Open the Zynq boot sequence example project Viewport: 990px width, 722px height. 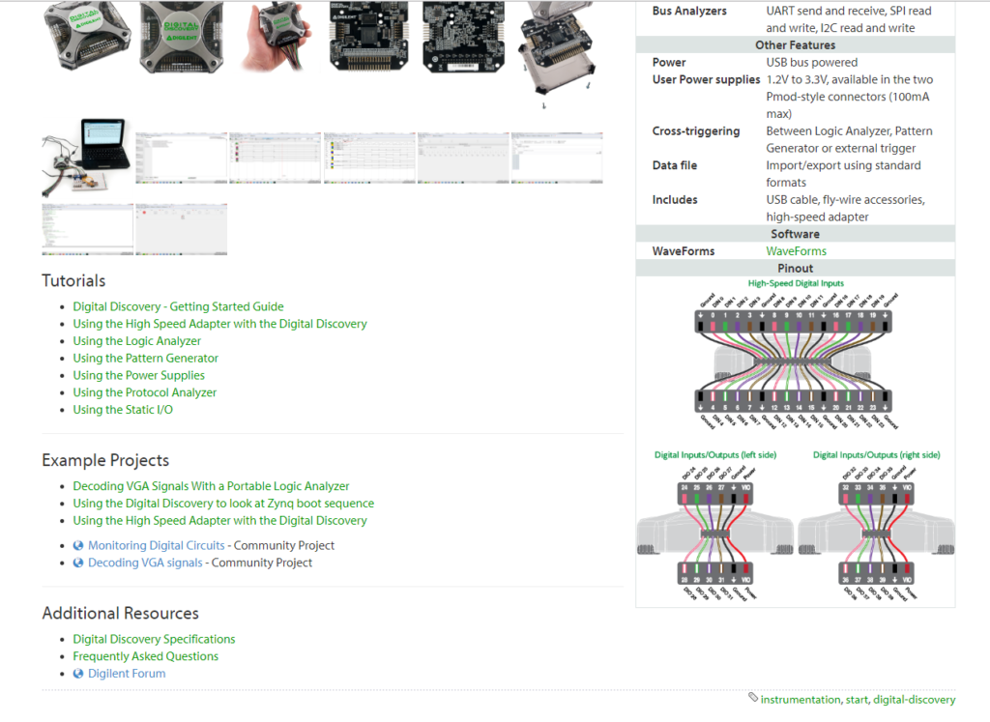coord(222,503)
